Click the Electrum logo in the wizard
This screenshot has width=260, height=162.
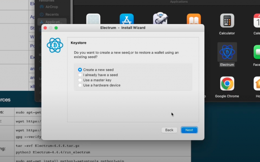[x=55, y=45]
